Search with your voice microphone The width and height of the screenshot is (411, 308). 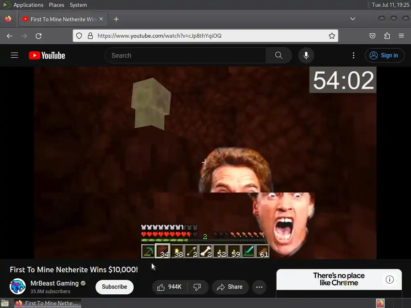click(x=306, y=55)
